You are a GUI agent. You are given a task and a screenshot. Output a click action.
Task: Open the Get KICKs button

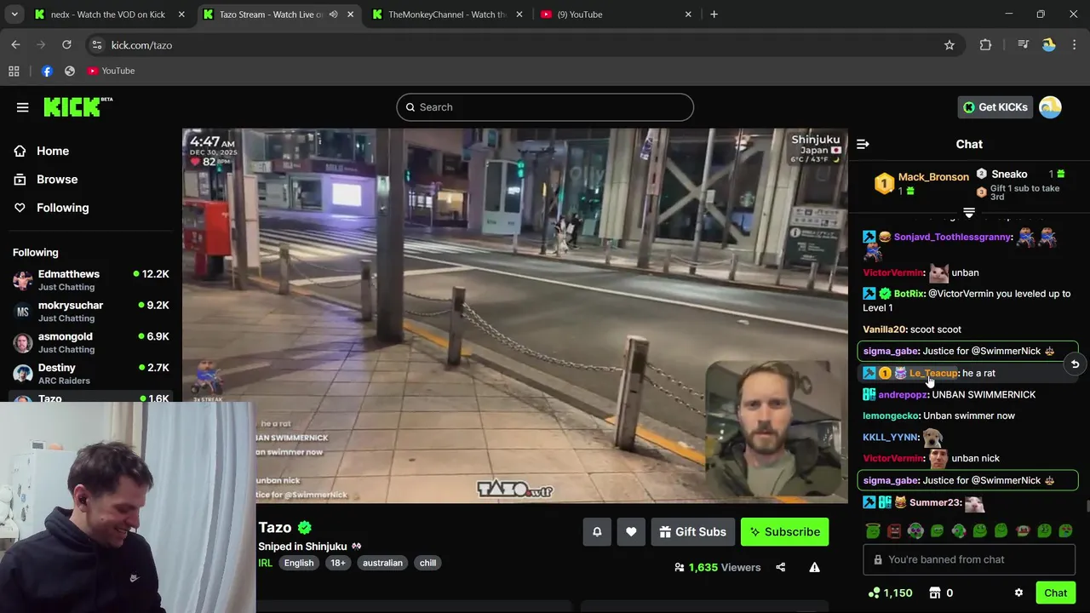pyautogui.click(x=995, y=107)
